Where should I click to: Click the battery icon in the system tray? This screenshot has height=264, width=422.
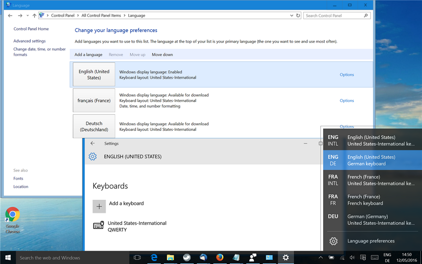click(x=331, y=257)
